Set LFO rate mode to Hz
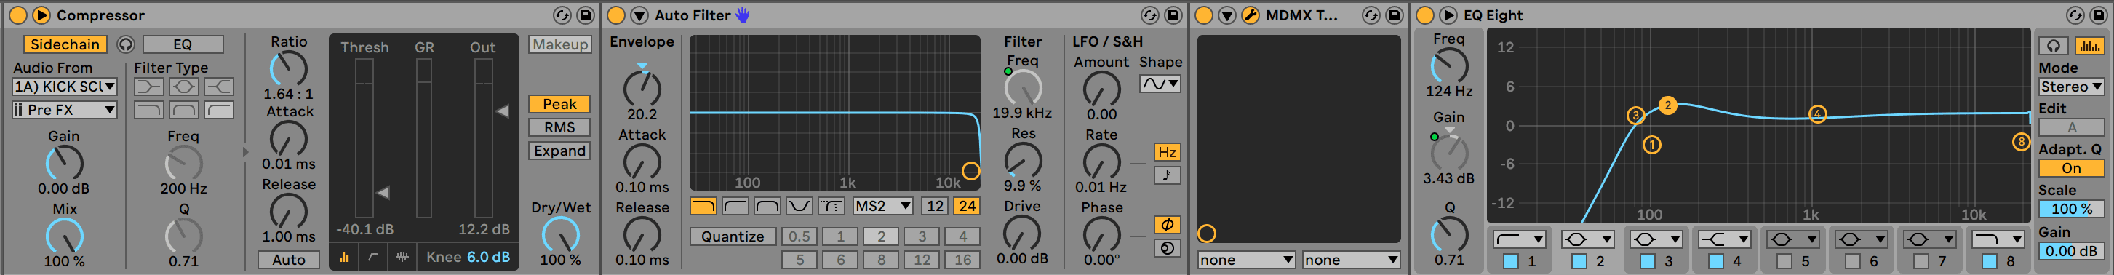Image resolution: width=2114 pixels, height=275 pixels. (1167, 152)
